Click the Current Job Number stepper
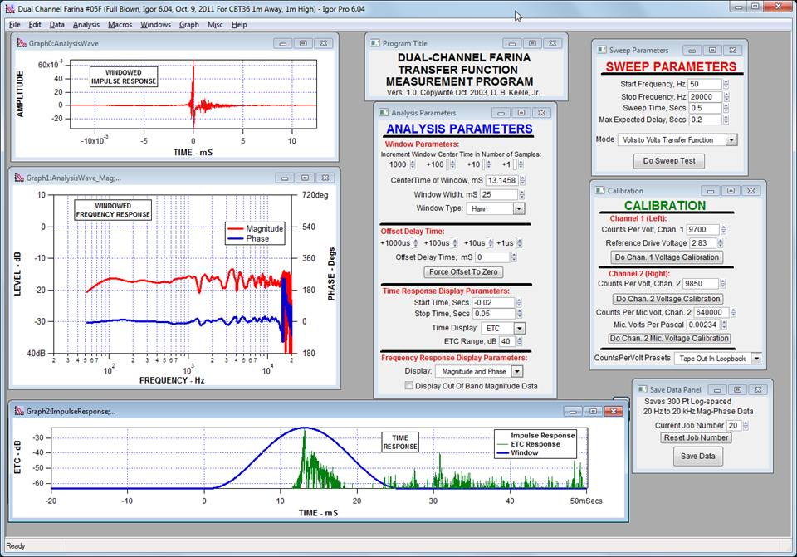797x557 pixels. [746, 425]
